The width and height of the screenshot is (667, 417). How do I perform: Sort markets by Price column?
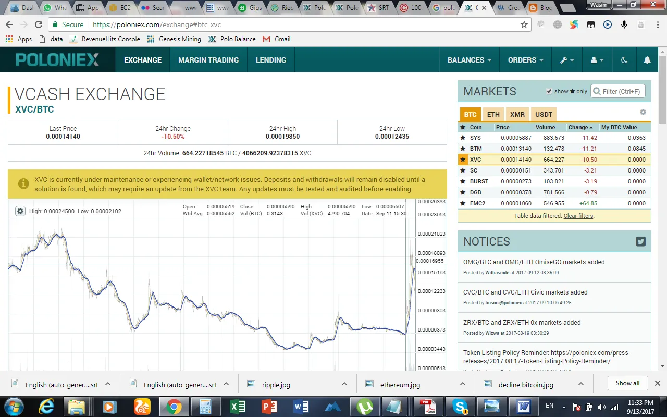pyautogui.click(x=503, y=127)
